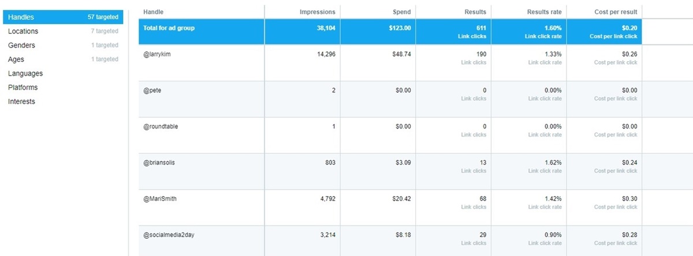Select the @briansolis handle
This screenshot has height=256, width=693.
click(159, 163)
